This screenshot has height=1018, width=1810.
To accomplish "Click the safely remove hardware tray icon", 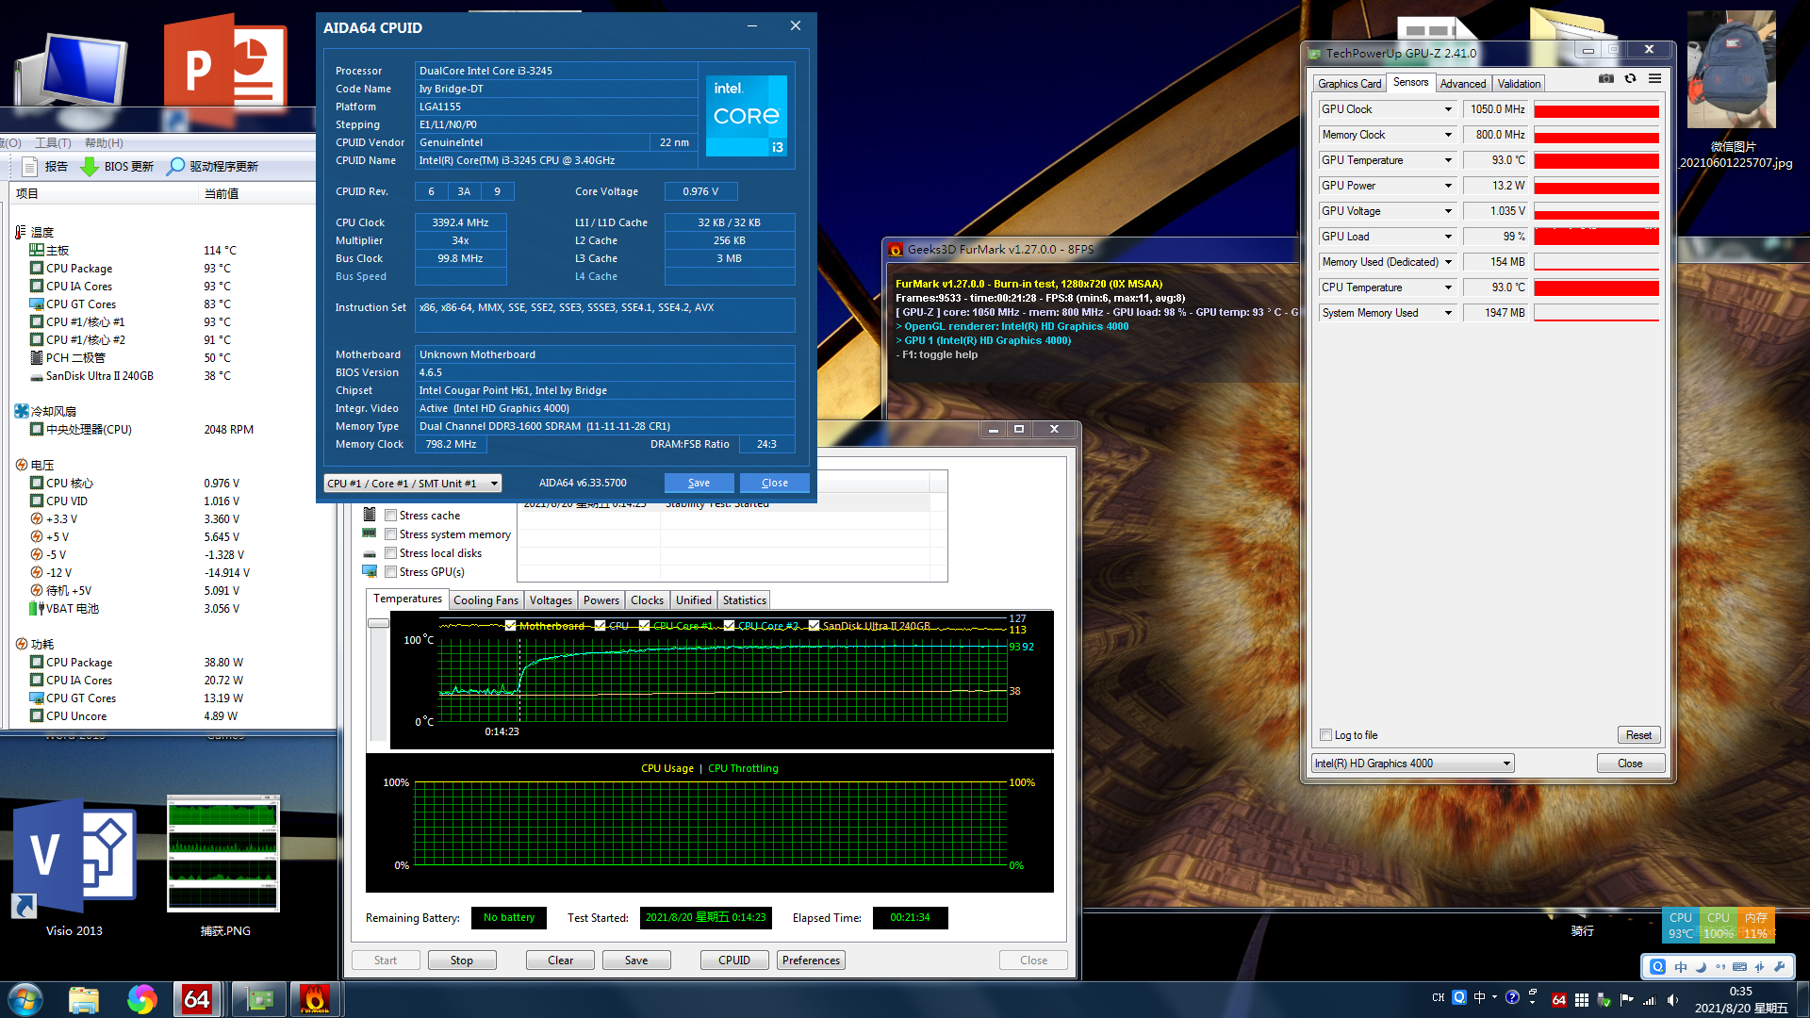I will click(x=1604, y=999).
